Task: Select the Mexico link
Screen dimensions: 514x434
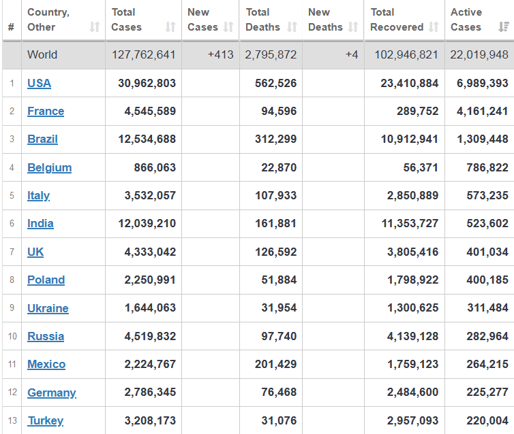Action: [46, 364]
